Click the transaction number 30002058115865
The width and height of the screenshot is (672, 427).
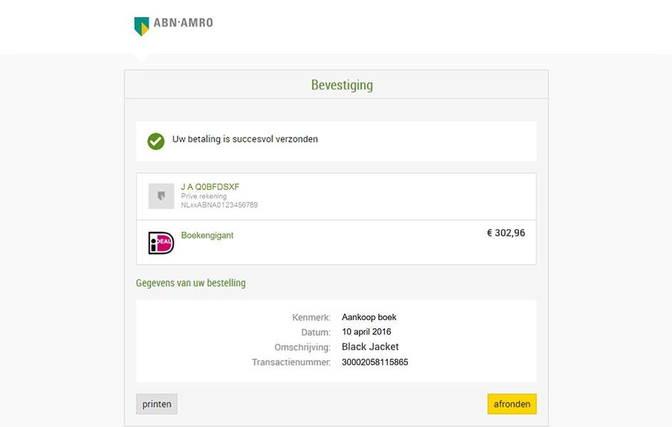pos(375,362)
